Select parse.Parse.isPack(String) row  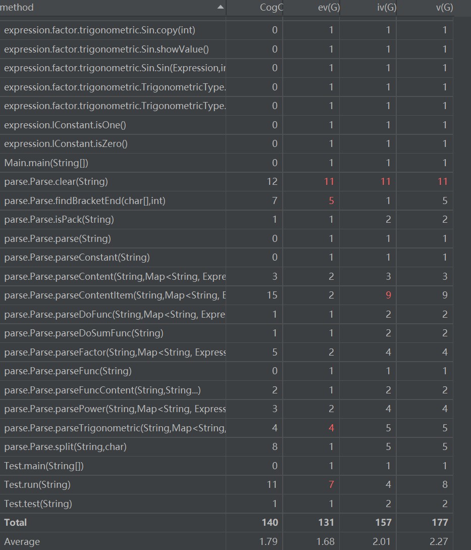227,220
